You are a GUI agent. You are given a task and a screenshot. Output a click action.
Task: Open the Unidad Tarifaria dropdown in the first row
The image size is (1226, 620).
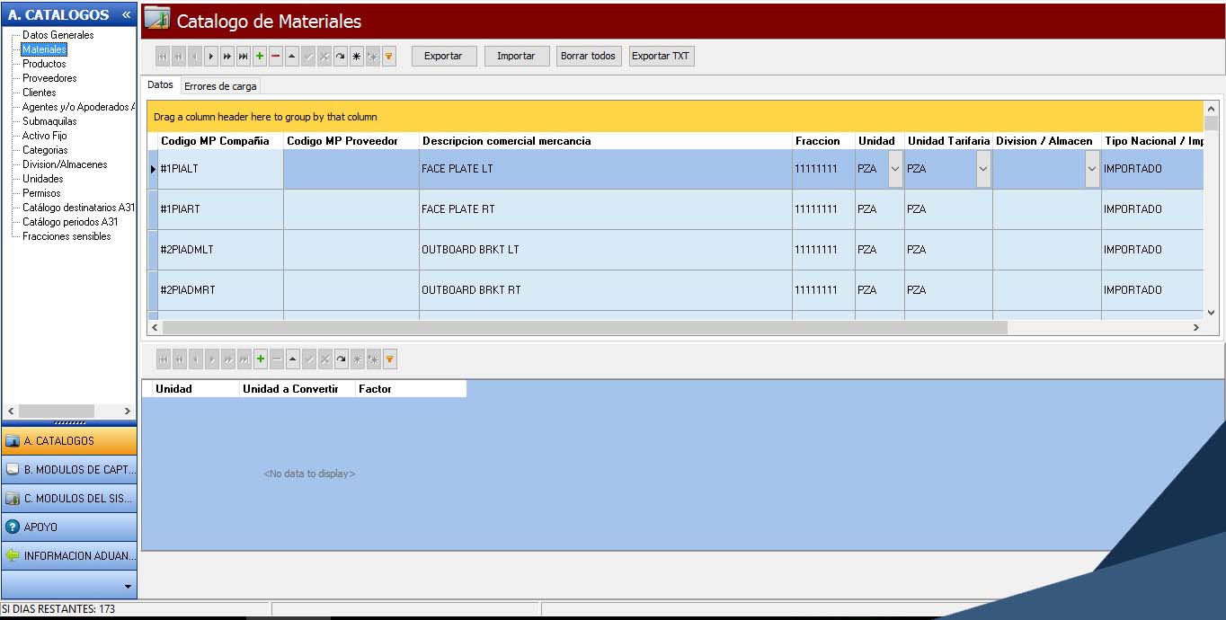tap(982, 169)
